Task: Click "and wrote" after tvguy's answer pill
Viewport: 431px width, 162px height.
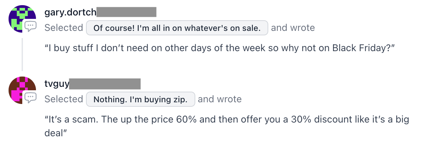Action: tap(220, 100)
